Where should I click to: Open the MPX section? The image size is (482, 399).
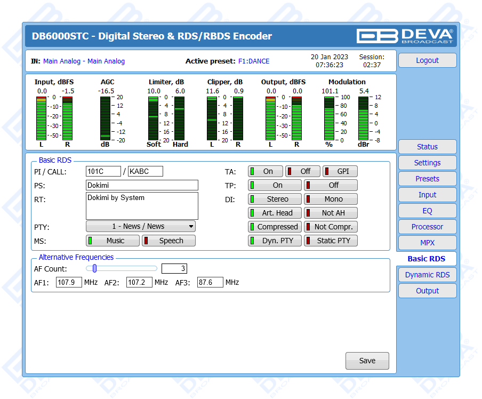pyautogui.click(x=427, y=243)
